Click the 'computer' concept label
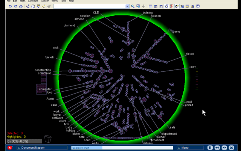The width and height of the screenshot is (241, 151). pyautogui.click(x=45, y=89)
